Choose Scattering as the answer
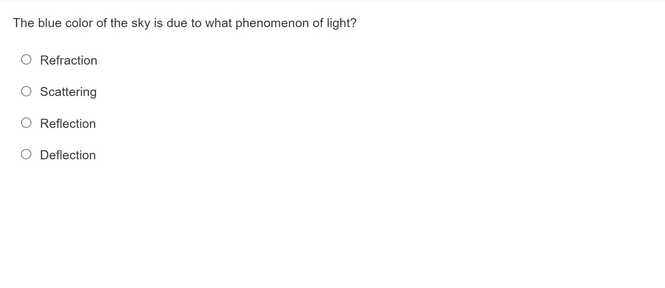 (x=26, y=91)
